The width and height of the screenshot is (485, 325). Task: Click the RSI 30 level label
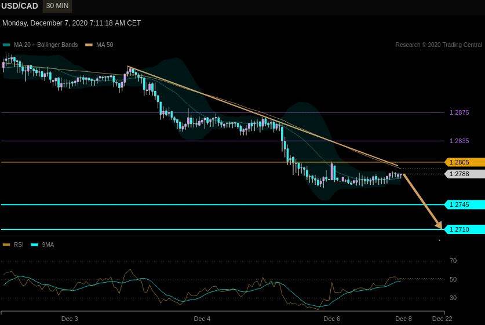click(x=453, y=298)
